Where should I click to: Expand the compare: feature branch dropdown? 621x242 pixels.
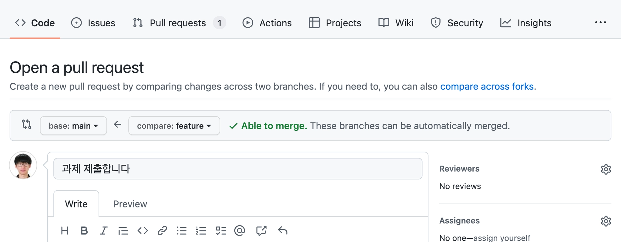pos(174,126)
